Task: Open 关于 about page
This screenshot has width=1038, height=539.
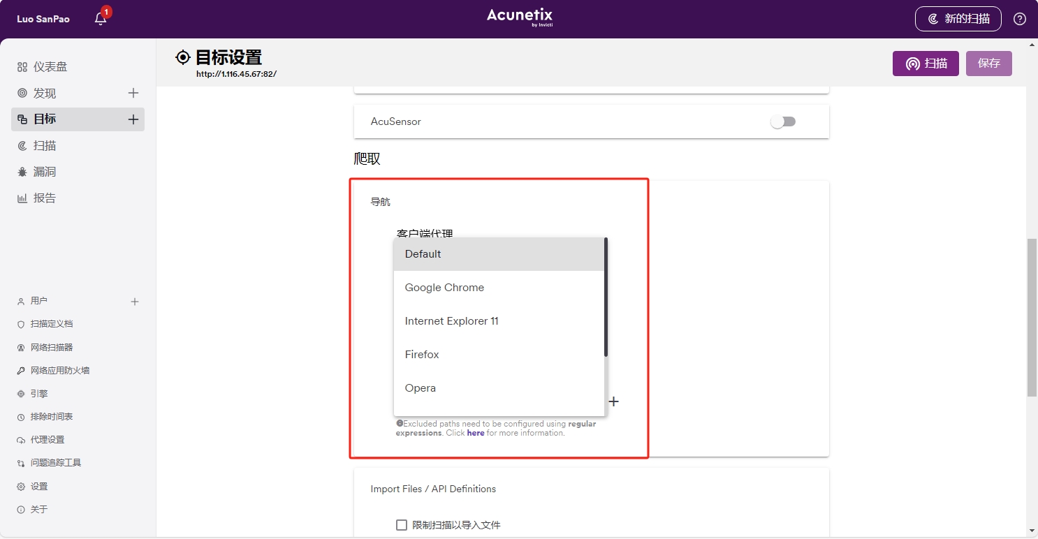Action: (39, 510)
